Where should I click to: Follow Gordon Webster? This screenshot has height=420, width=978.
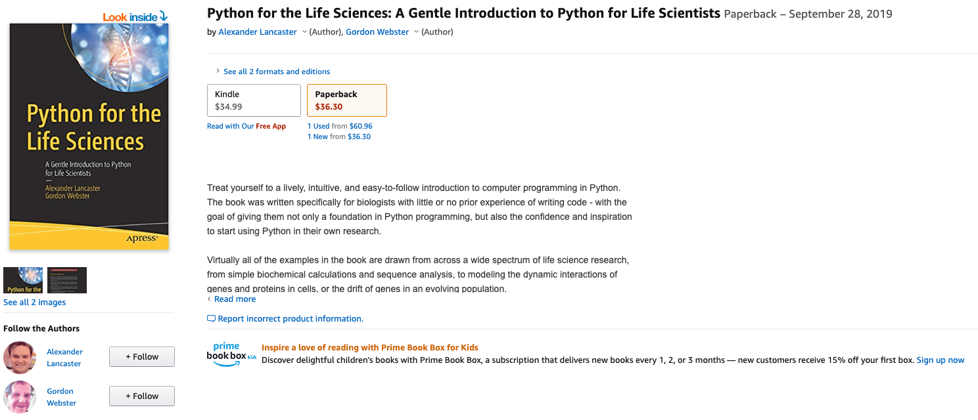pyautogui.click(x=142, y=396)
